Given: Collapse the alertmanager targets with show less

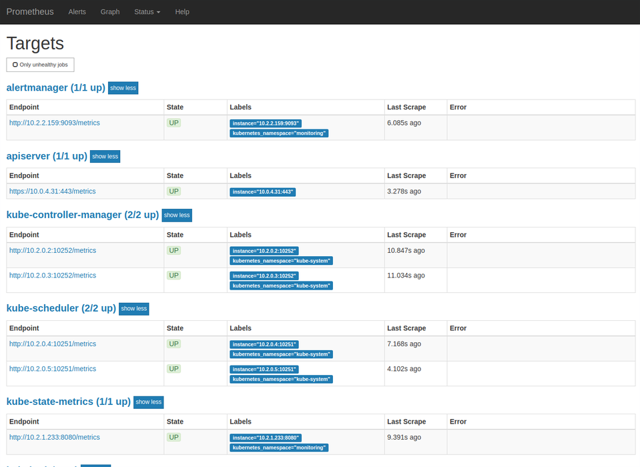Looking at the screenshot, I should click(x=123, y=88).
